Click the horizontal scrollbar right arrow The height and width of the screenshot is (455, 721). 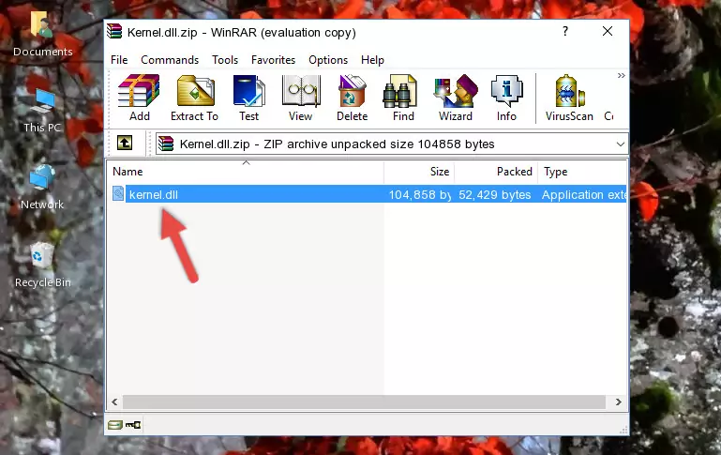(x=619, y=402)
